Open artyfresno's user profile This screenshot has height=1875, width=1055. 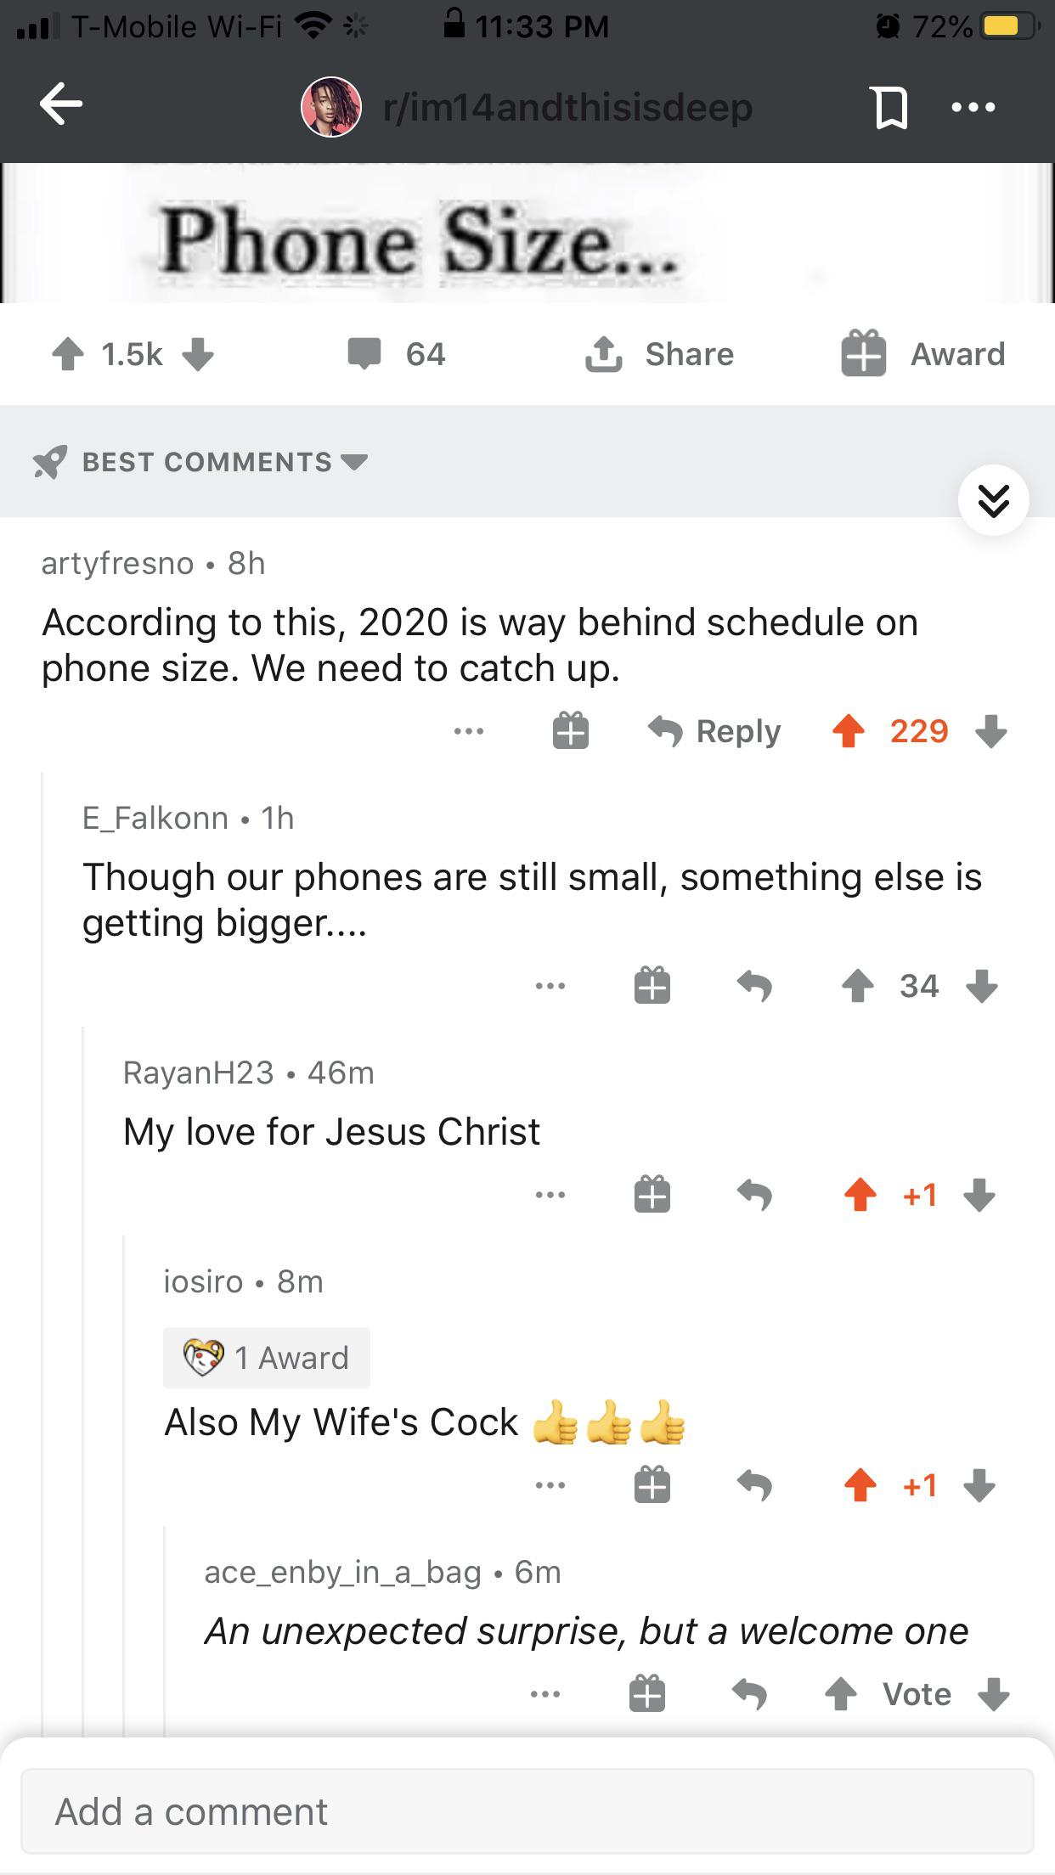117,563
